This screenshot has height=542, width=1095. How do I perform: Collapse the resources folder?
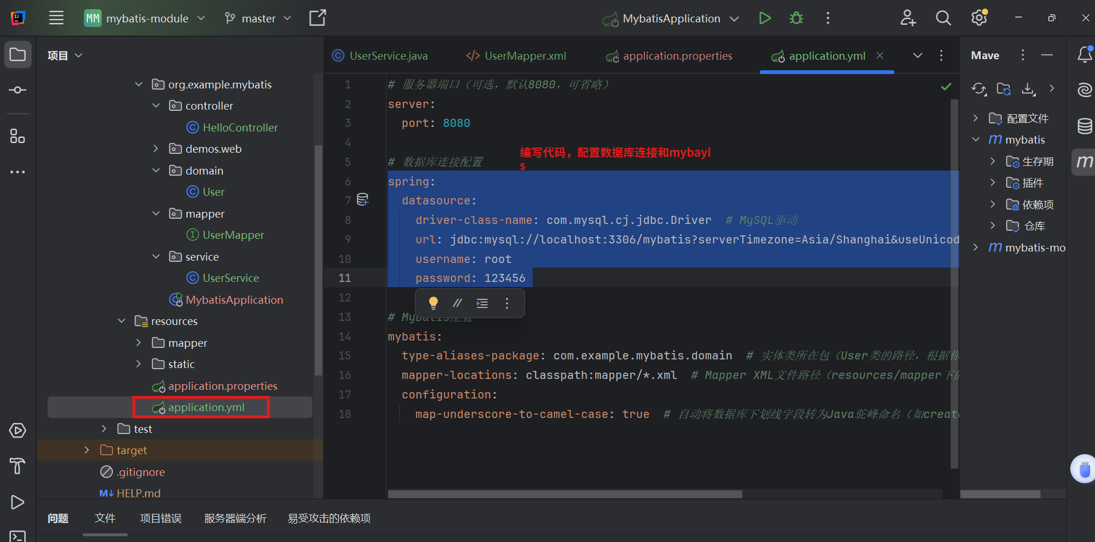(121, 321)
